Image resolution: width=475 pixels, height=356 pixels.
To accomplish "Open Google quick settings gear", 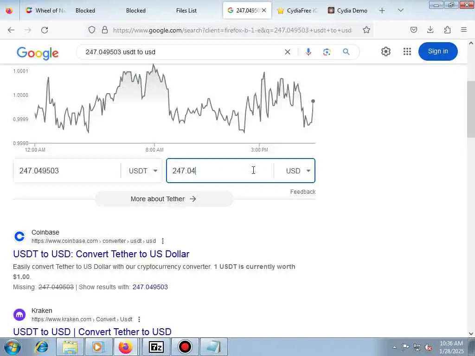I will [385, 51].
